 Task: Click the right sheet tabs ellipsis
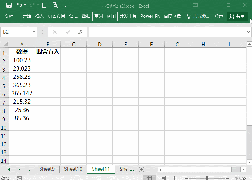click(x=132, y=170)
